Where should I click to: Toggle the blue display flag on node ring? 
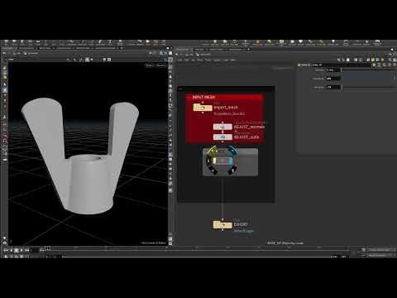[232, 151]
